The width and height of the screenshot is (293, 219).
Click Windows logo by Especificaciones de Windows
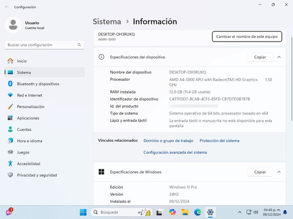pos(101,172)
